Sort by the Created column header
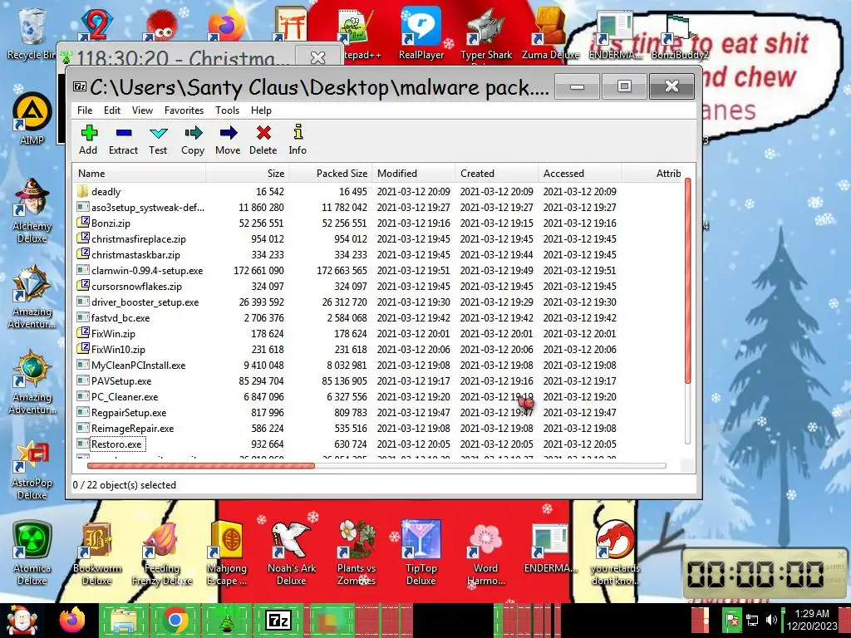Image resolution: width=851 pixels, height=638 pixels. click(496, 174)
